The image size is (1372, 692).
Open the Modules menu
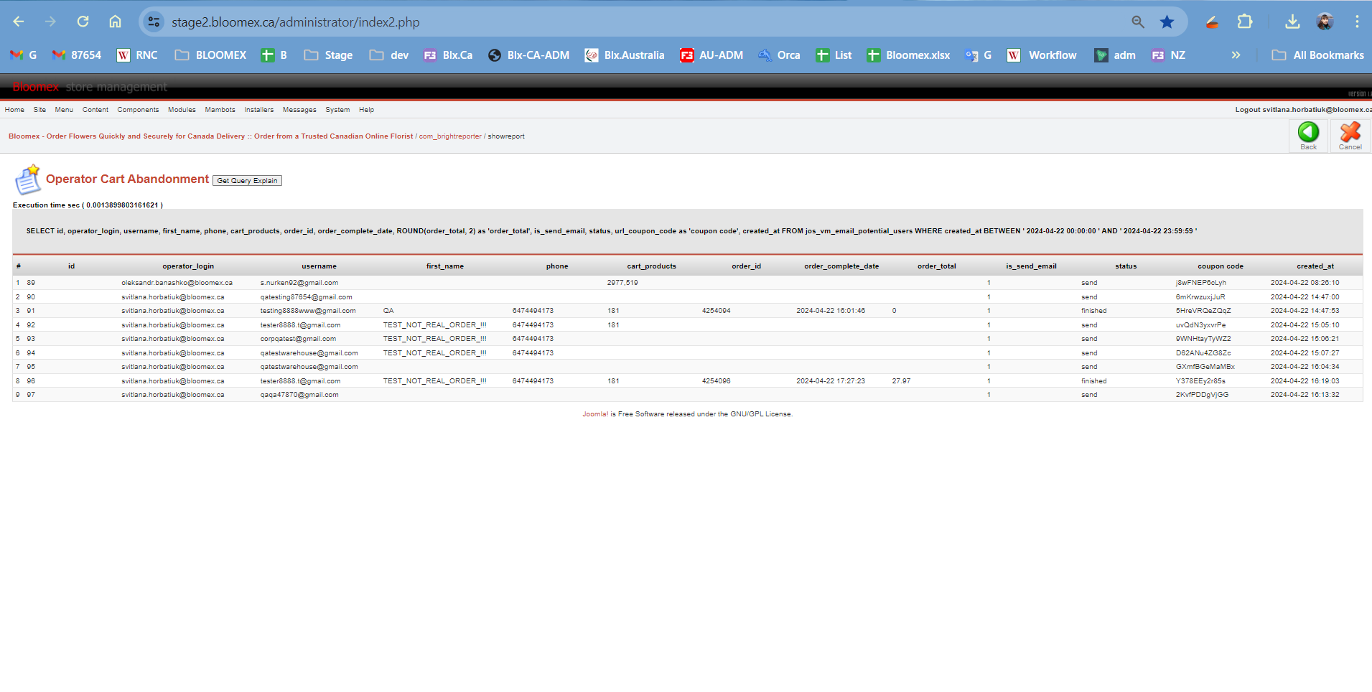pyautogui.click(x=182, y=110)
